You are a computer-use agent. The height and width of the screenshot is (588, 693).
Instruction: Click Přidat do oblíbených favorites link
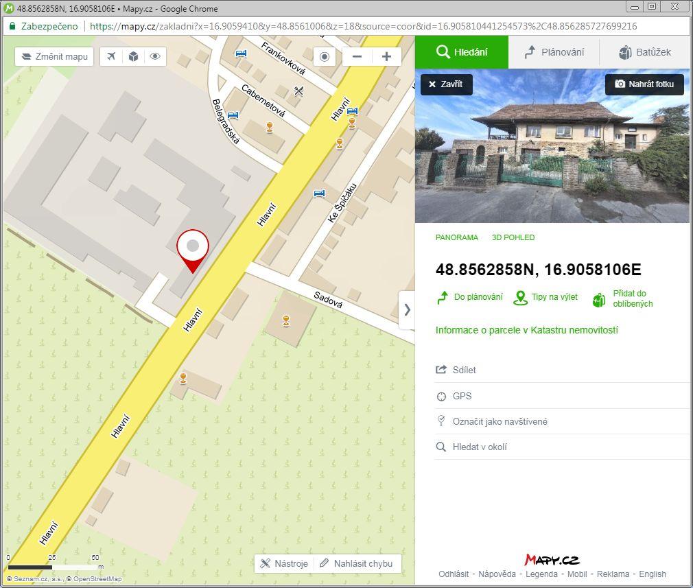623,298
